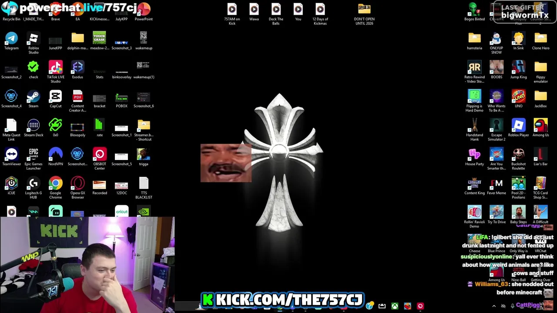Open the TTS BLACKLIST text file
Screen dimensions: 557x313
pyautogui.click(x=144, y=188)
